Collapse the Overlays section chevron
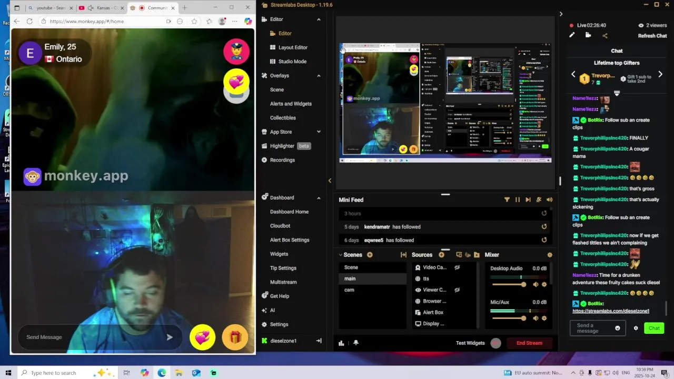The width and height of the screenshot is (674, 379). 319,76
